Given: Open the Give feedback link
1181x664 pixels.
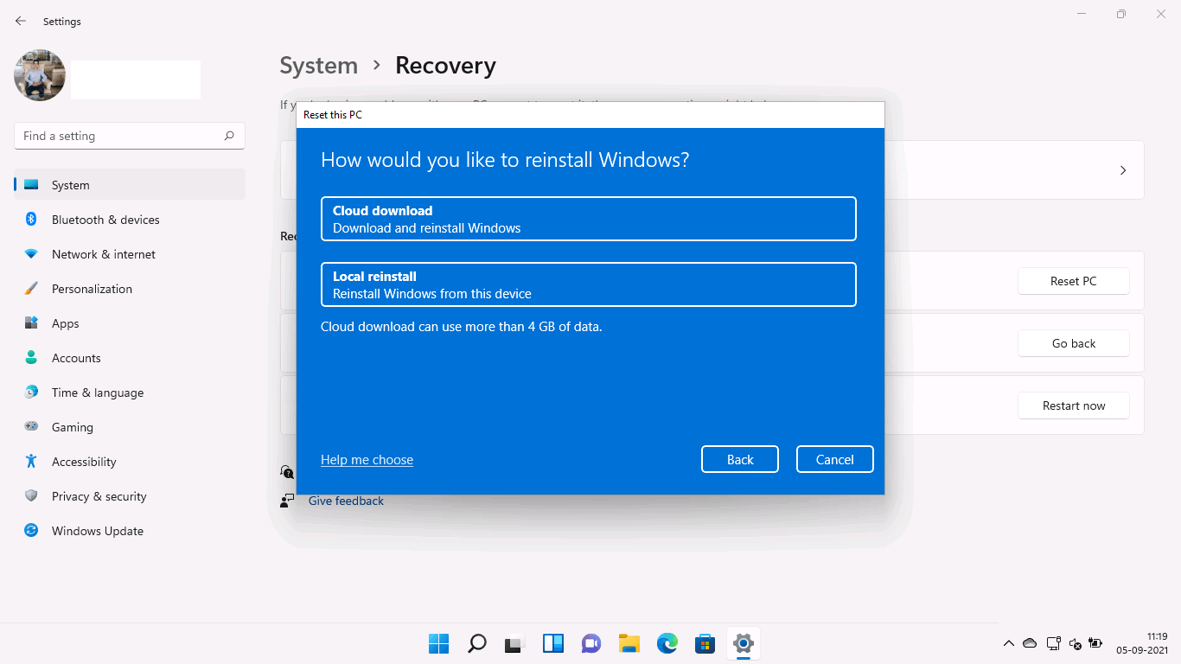Looking at the screenshot, I should click(x=346, y=501).
